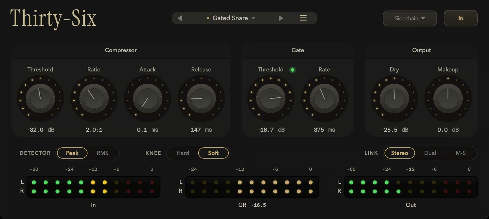Click the Out level meter
The image size is (489, 219).
(410, 187)
